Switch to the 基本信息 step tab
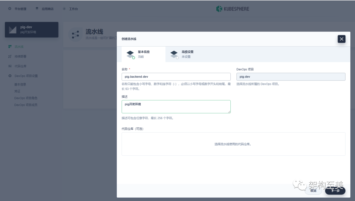 144,54
